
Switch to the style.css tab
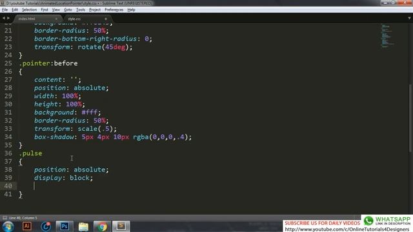click(74, 19)
